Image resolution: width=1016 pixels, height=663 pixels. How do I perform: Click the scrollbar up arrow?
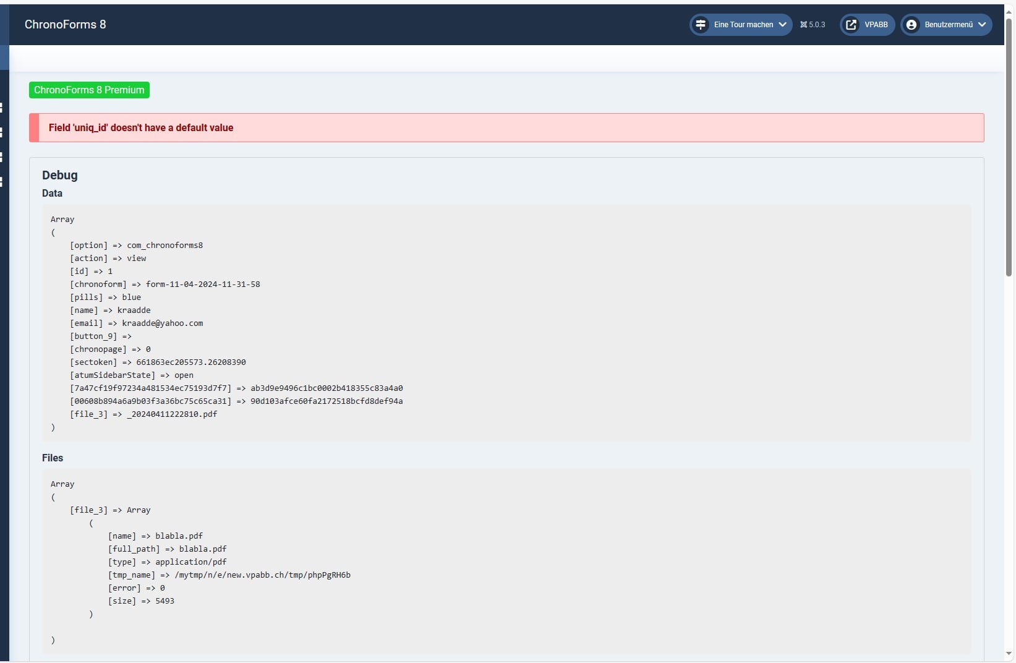tap(1009, 10)
